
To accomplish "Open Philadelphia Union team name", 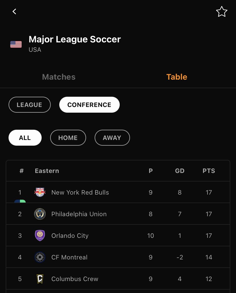I will [x=79, y=214].
